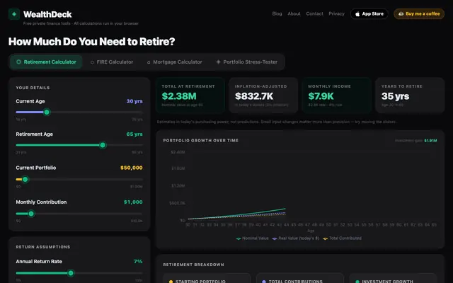The image size is (453, 283).
Task: Select the Years to Retire 35 yrs card
Action: (x=410, y=96)
